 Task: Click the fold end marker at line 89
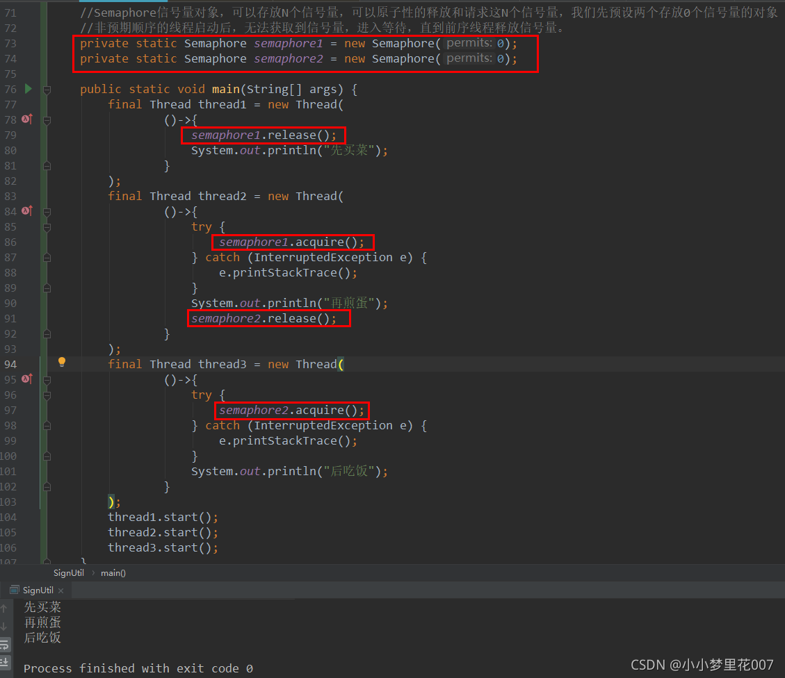click(47, 288)
